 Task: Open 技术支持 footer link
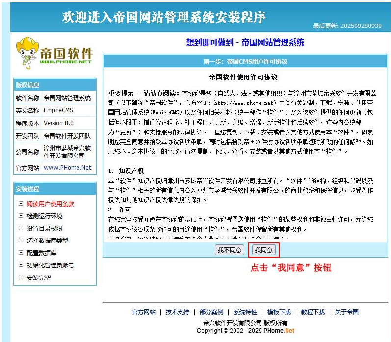pyautogui.click(x=178, y=312)
